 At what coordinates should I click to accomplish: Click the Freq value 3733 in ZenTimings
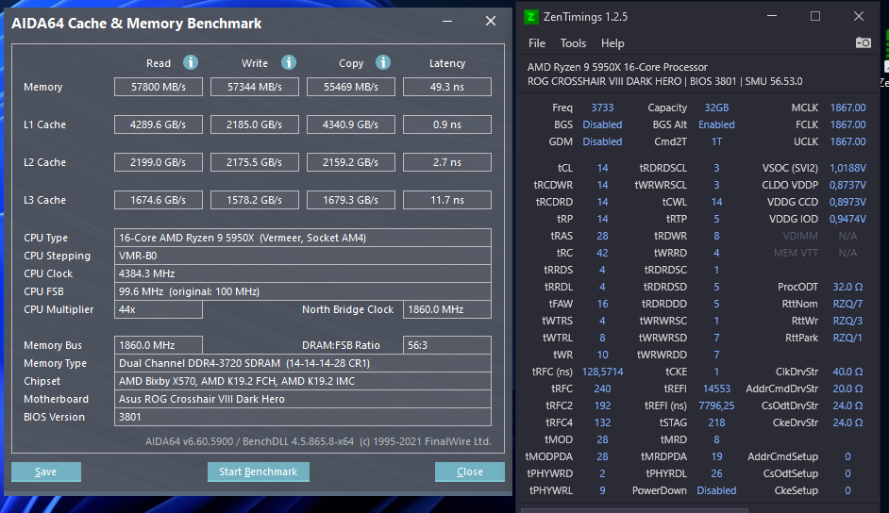602,108
